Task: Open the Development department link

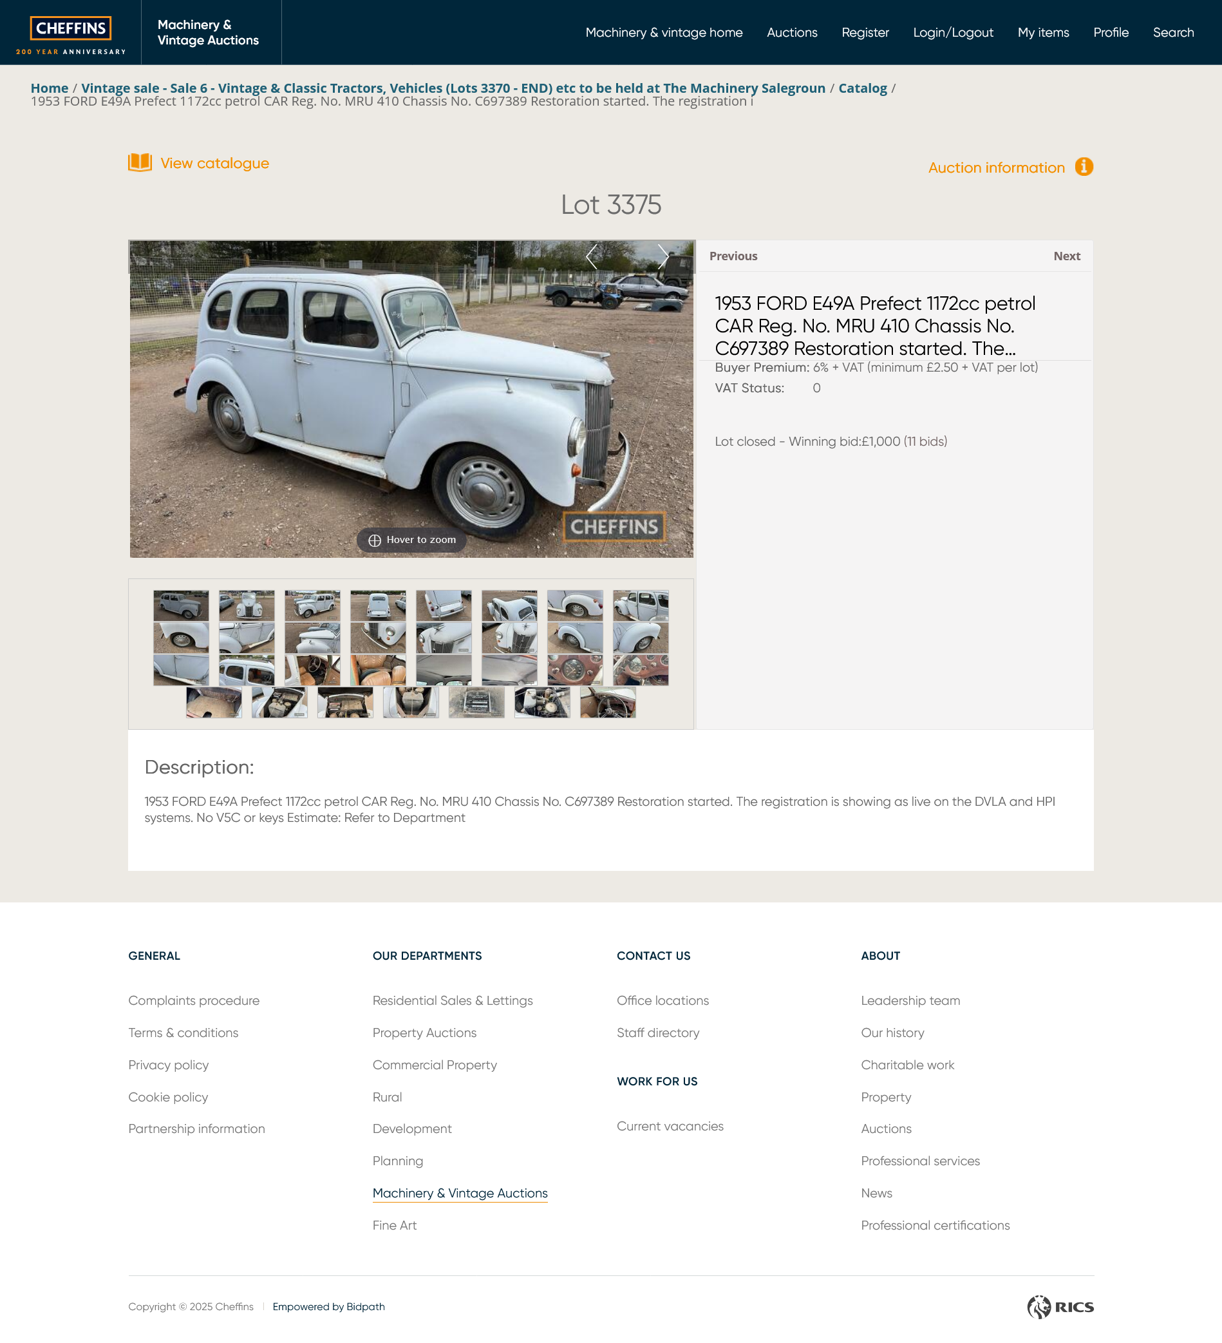Action: [x=411, y=1129]
